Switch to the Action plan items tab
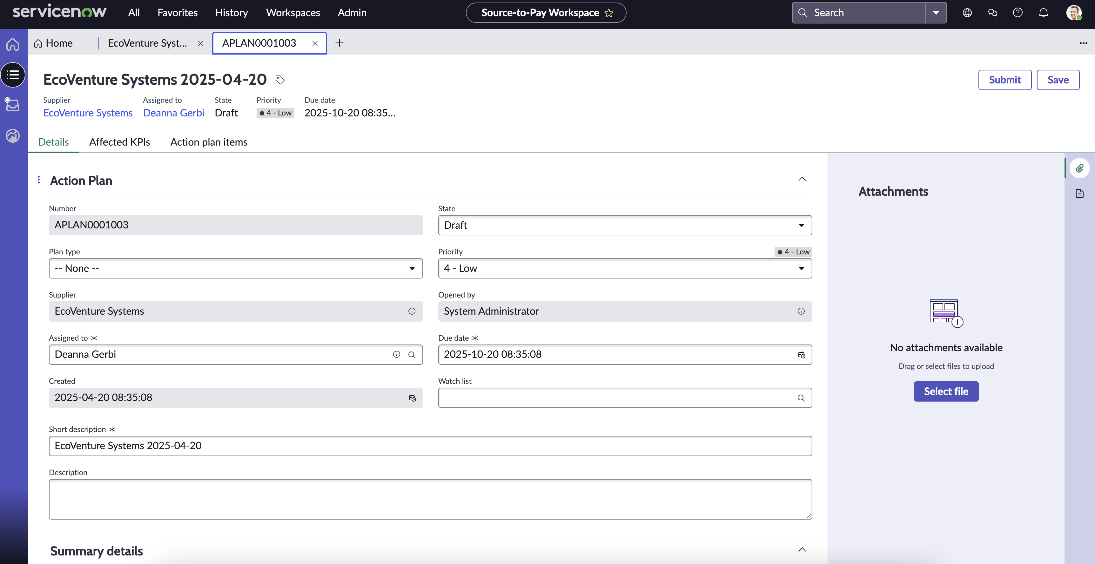The height and width of the screenshot is (564, 1095). 209,142
